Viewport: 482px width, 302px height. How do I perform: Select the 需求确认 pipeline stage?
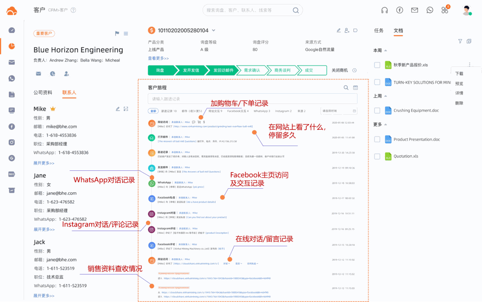[x=252, y=70]
